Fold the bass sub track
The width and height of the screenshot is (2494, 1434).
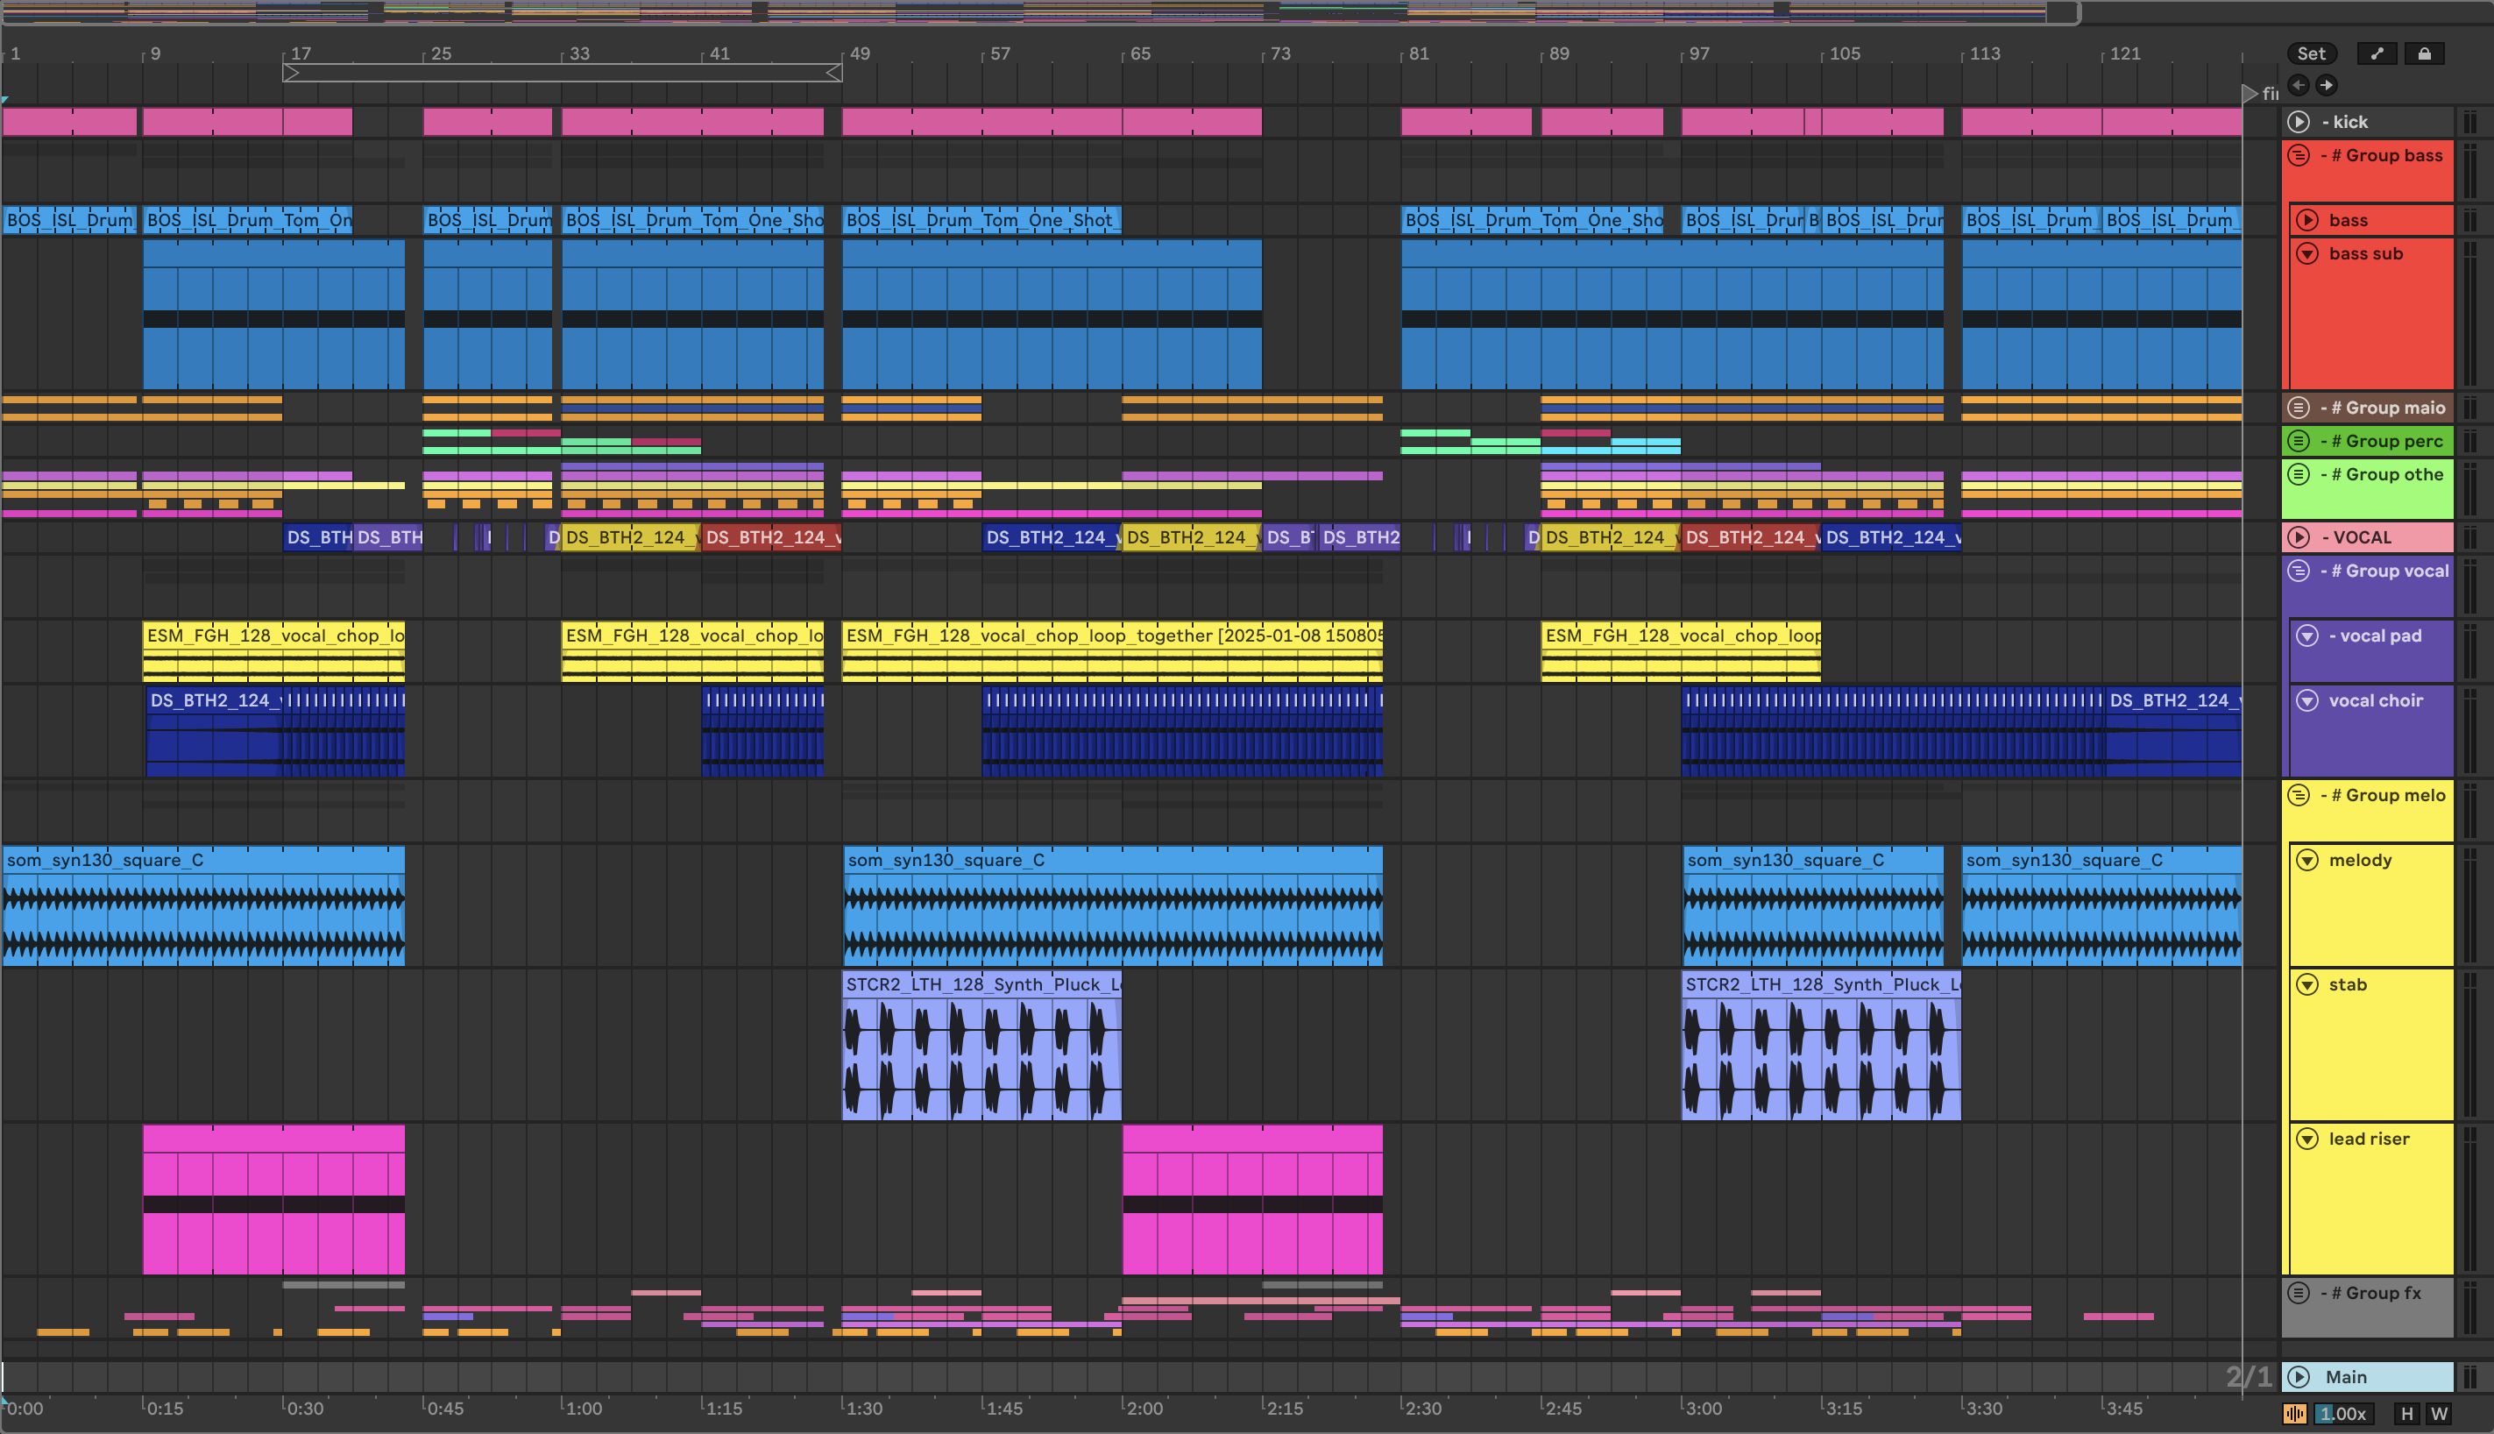click(x=2307, y=254)
